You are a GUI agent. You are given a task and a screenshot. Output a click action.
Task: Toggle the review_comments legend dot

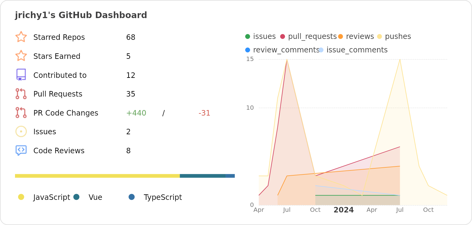click(248, 50)
